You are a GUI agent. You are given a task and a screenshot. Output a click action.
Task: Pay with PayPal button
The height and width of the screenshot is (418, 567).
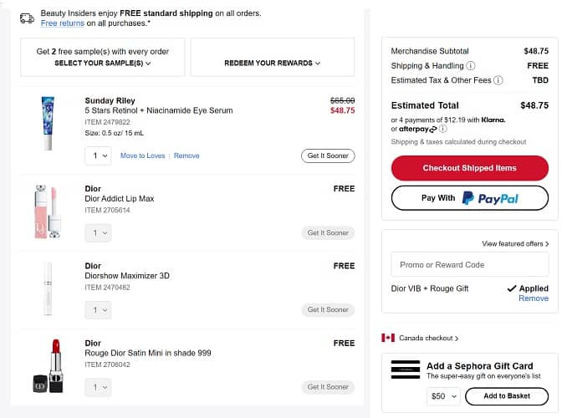(469, 198)
